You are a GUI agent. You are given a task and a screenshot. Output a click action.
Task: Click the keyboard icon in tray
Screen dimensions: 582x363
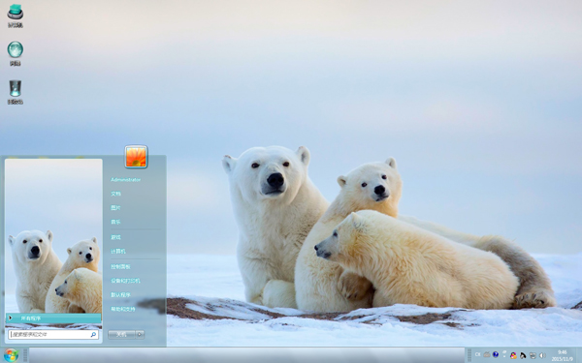487,354
